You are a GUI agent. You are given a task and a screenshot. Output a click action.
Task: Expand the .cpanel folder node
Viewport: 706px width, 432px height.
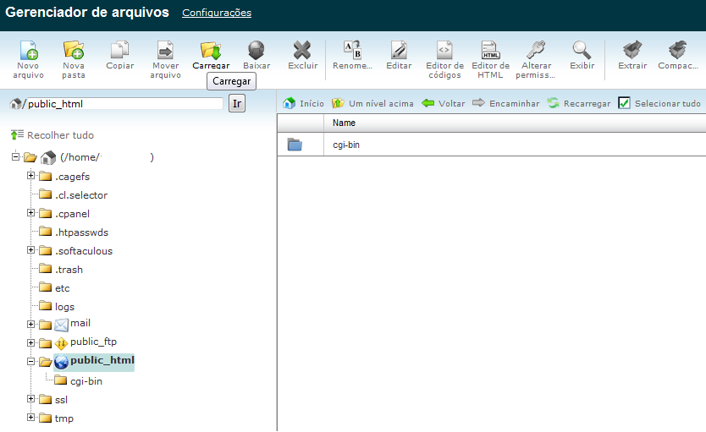click(x=30, y=213)
